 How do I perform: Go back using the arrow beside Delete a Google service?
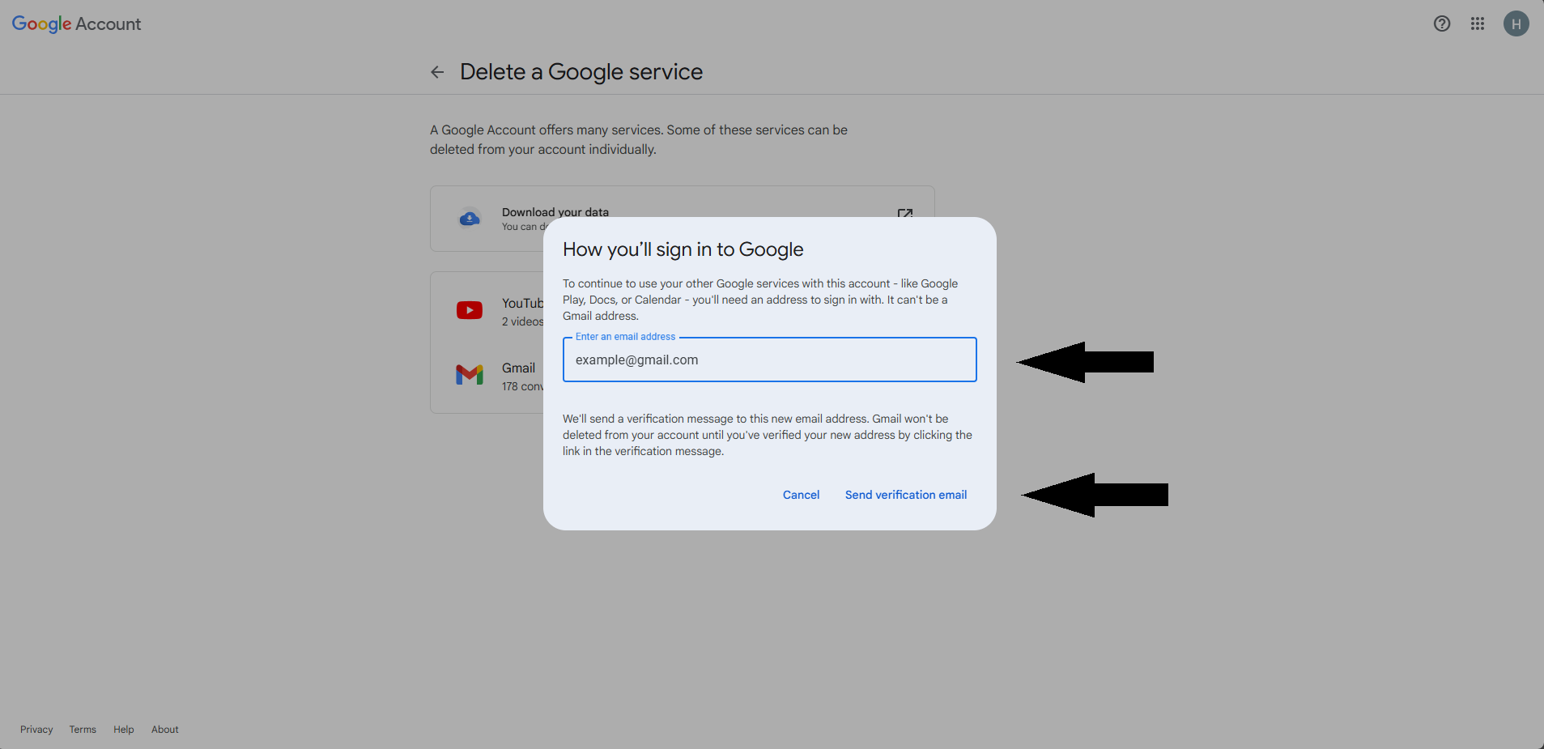click(x=437, y=72)
